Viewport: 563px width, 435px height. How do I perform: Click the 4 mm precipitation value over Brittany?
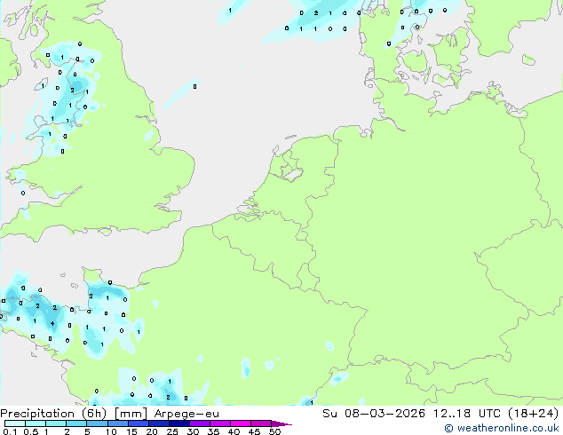point(52,324)
